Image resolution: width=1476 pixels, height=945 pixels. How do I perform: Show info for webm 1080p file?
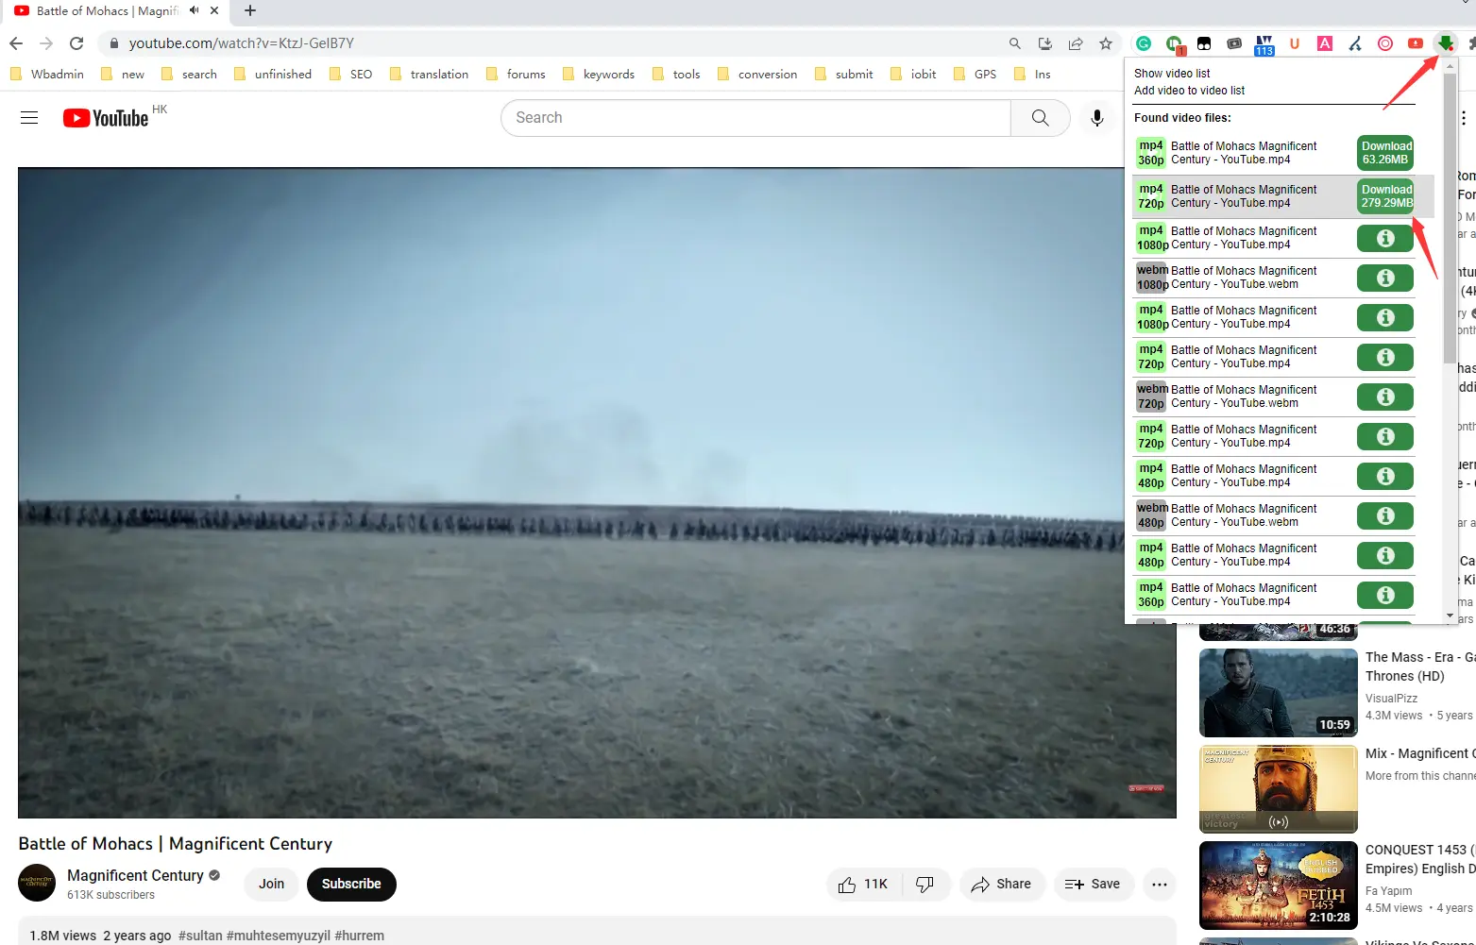[x=1385, y=278]
